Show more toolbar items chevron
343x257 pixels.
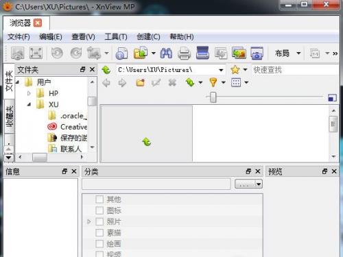(x=335, y=53)
